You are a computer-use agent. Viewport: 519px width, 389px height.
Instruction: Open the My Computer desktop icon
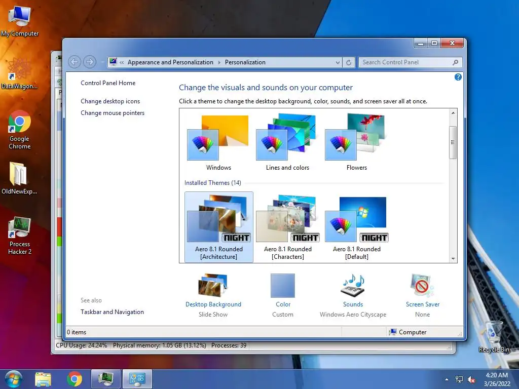(20, 20)
